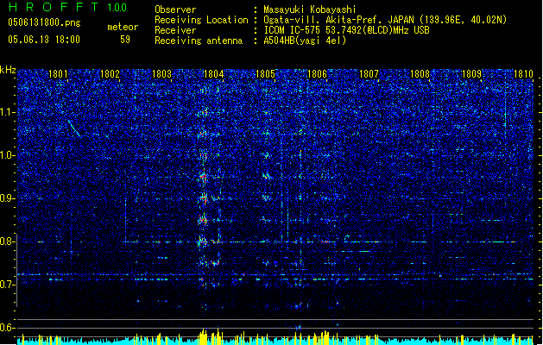Click the HROFFT 1.0.0 program title
This screenshot has width=543, height=345.
tap(67, 7)
